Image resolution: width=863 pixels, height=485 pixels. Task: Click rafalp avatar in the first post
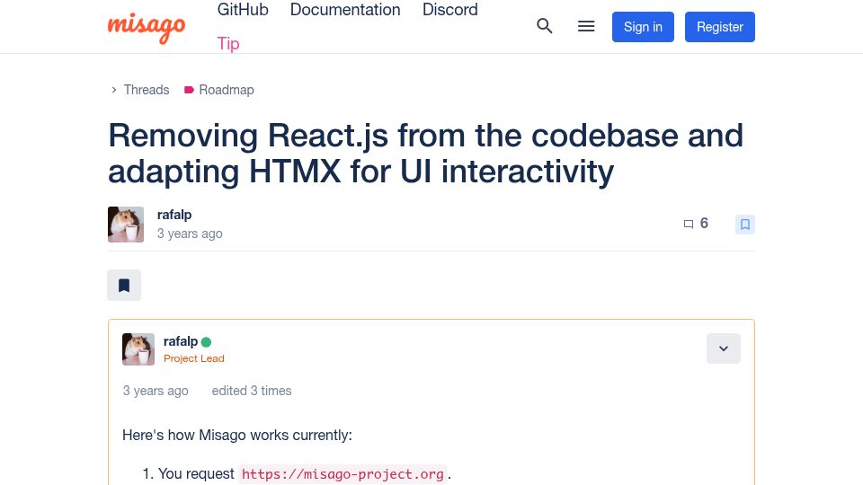[138, 349]
